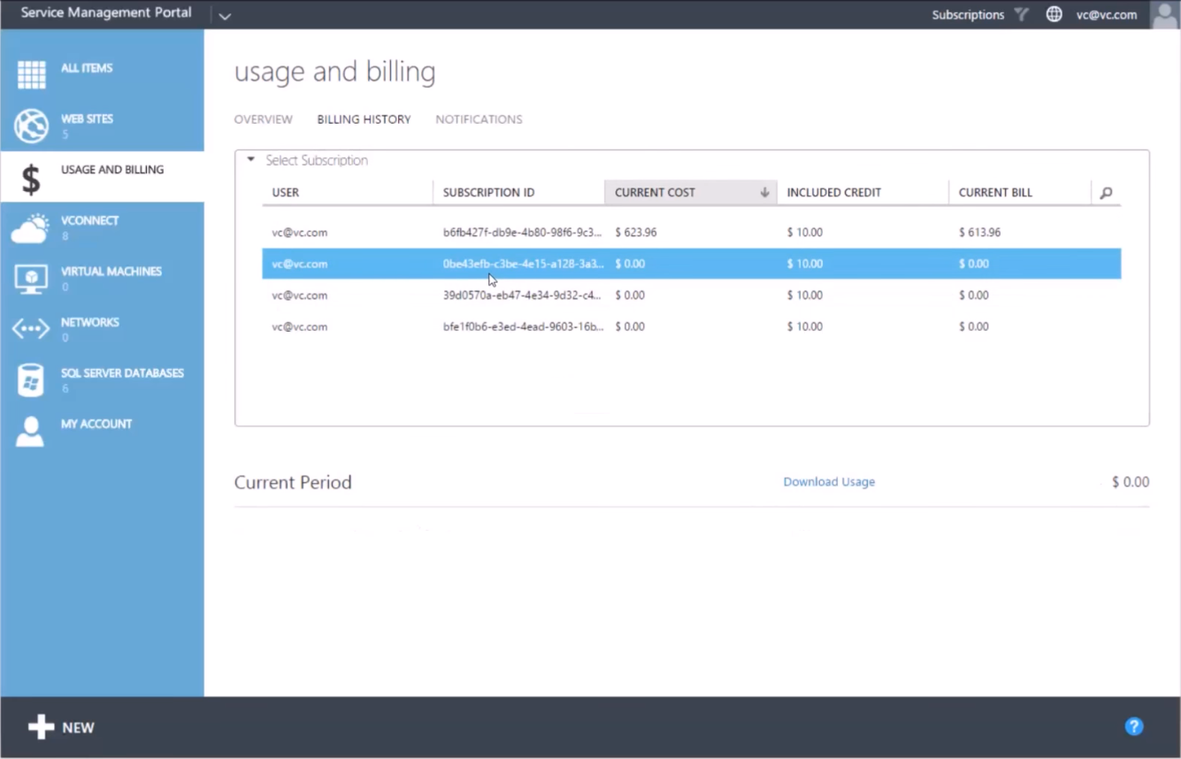Click the All Items sidebar label

click(x=87, y=68)
